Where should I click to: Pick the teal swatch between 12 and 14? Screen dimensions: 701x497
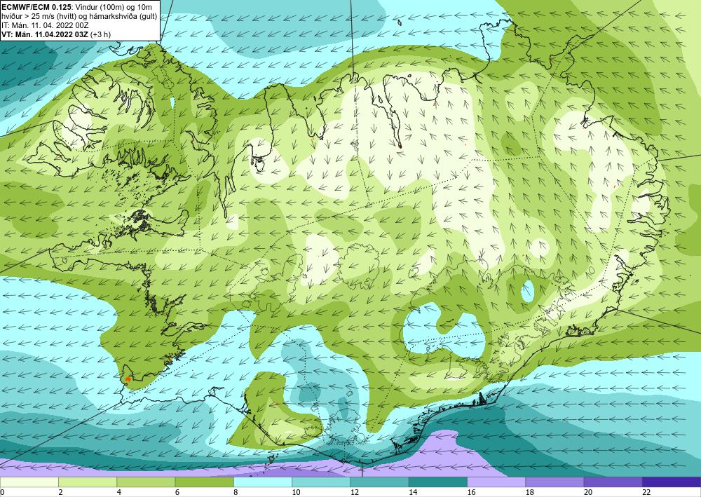coord(379,482)
